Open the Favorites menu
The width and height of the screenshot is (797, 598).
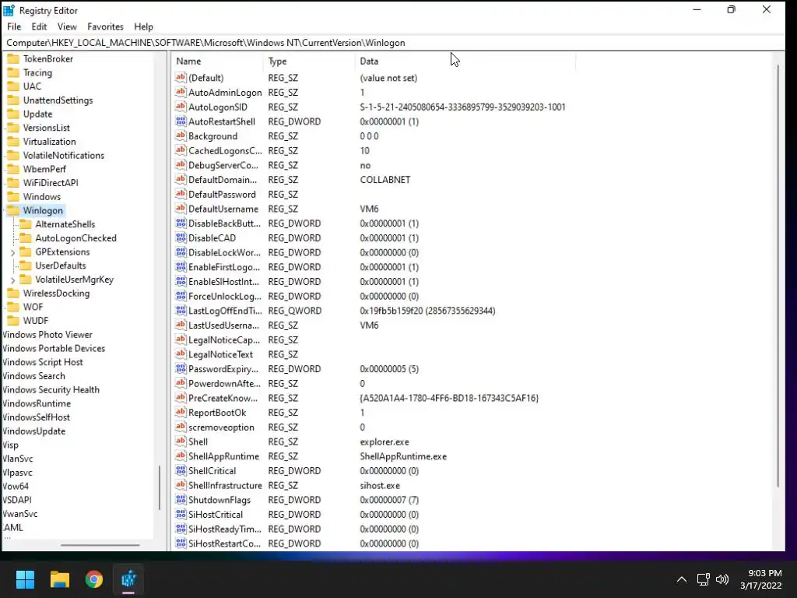[105, 26]
